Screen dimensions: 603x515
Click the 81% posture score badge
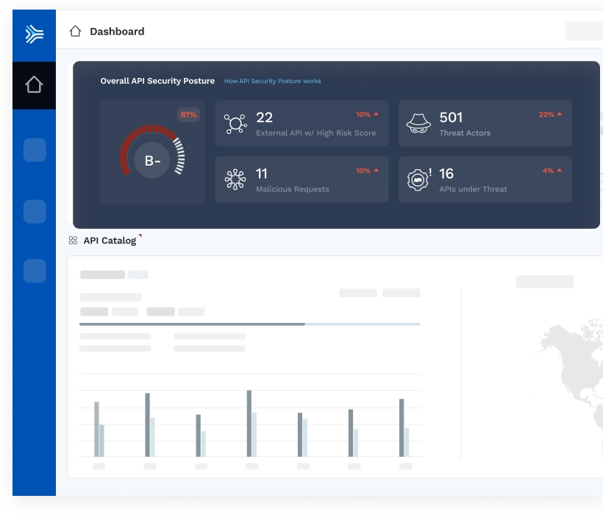[188, 115]
